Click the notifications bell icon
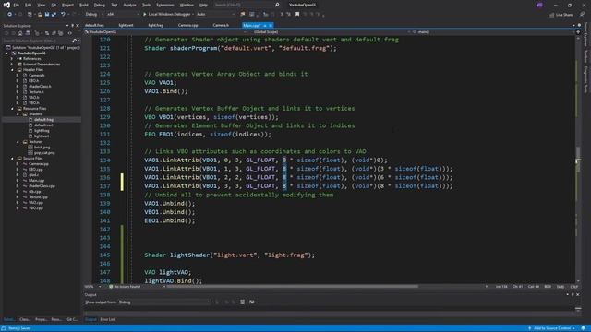Screen dimensions: 591x332 click(x=584, y=328)
